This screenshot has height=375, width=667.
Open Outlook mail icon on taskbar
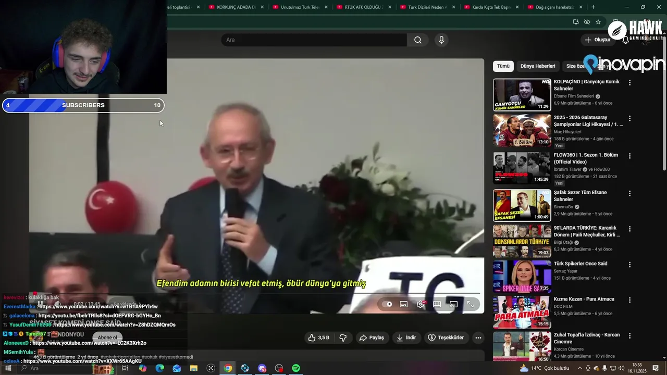point(177,368)
